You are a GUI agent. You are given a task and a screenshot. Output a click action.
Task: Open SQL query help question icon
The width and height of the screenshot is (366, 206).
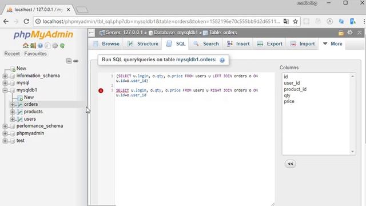(222, 60)
